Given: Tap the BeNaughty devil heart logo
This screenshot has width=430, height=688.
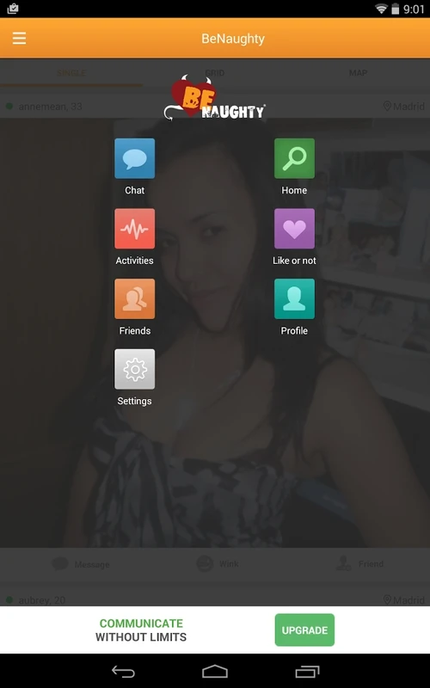Looking at the screenshot, I should pos(214,97).
